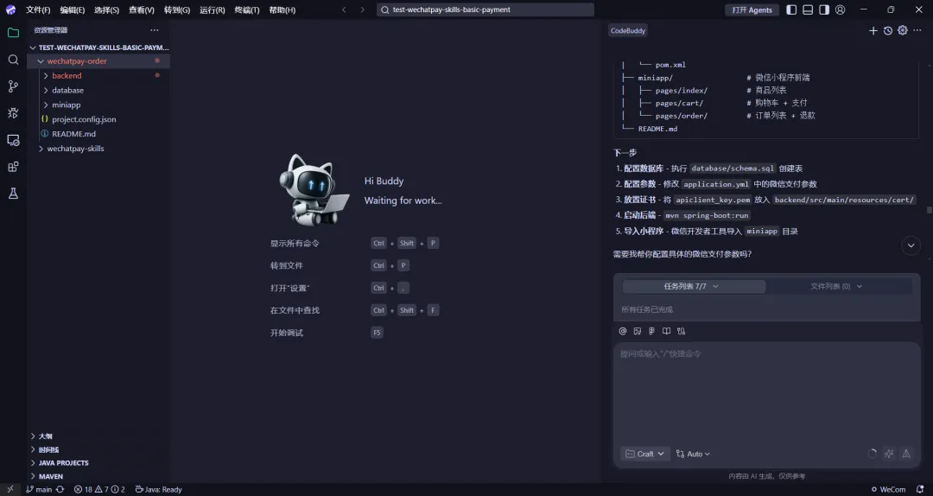The width and height of the screenshot is (933, 496).
Task: Open the 查看(V) menu
Action: pos(142,10)
